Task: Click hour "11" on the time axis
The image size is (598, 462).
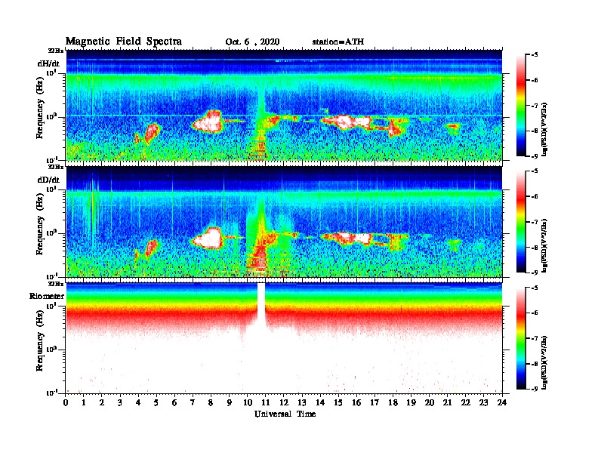Action: pyautogui.click(x=266, y=403)
